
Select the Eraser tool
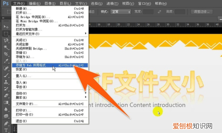coord(6,96)
